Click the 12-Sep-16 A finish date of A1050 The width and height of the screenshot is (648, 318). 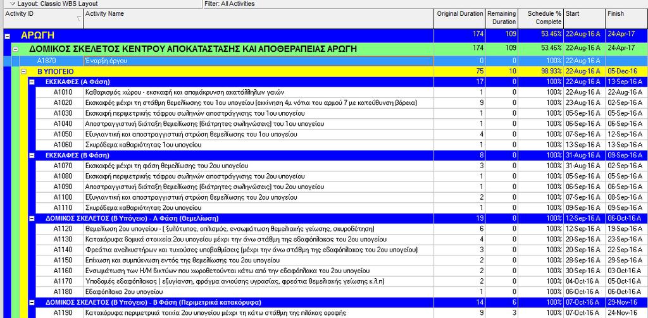tap(625, 134)
